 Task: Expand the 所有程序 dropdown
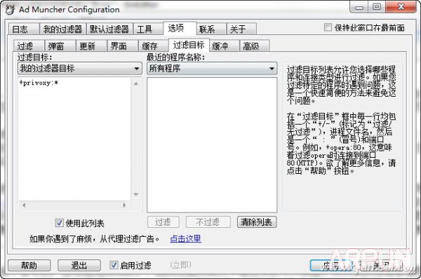212,69
